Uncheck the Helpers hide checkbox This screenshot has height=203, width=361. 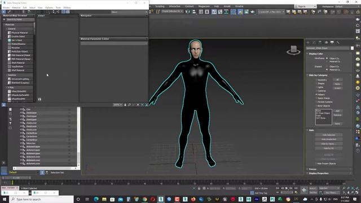316,95
